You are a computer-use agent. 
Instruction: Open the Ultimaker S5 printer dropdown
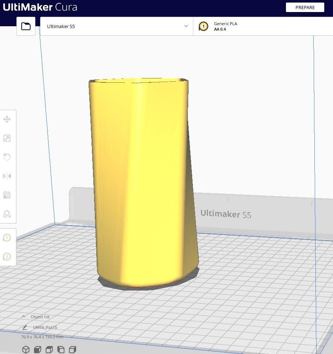(x=117, y=26)
